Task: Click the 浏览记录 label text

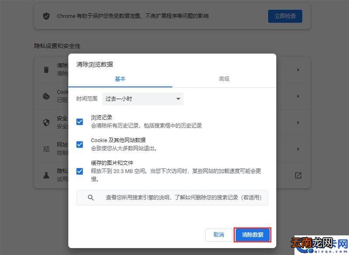Action: pos(102,117)
